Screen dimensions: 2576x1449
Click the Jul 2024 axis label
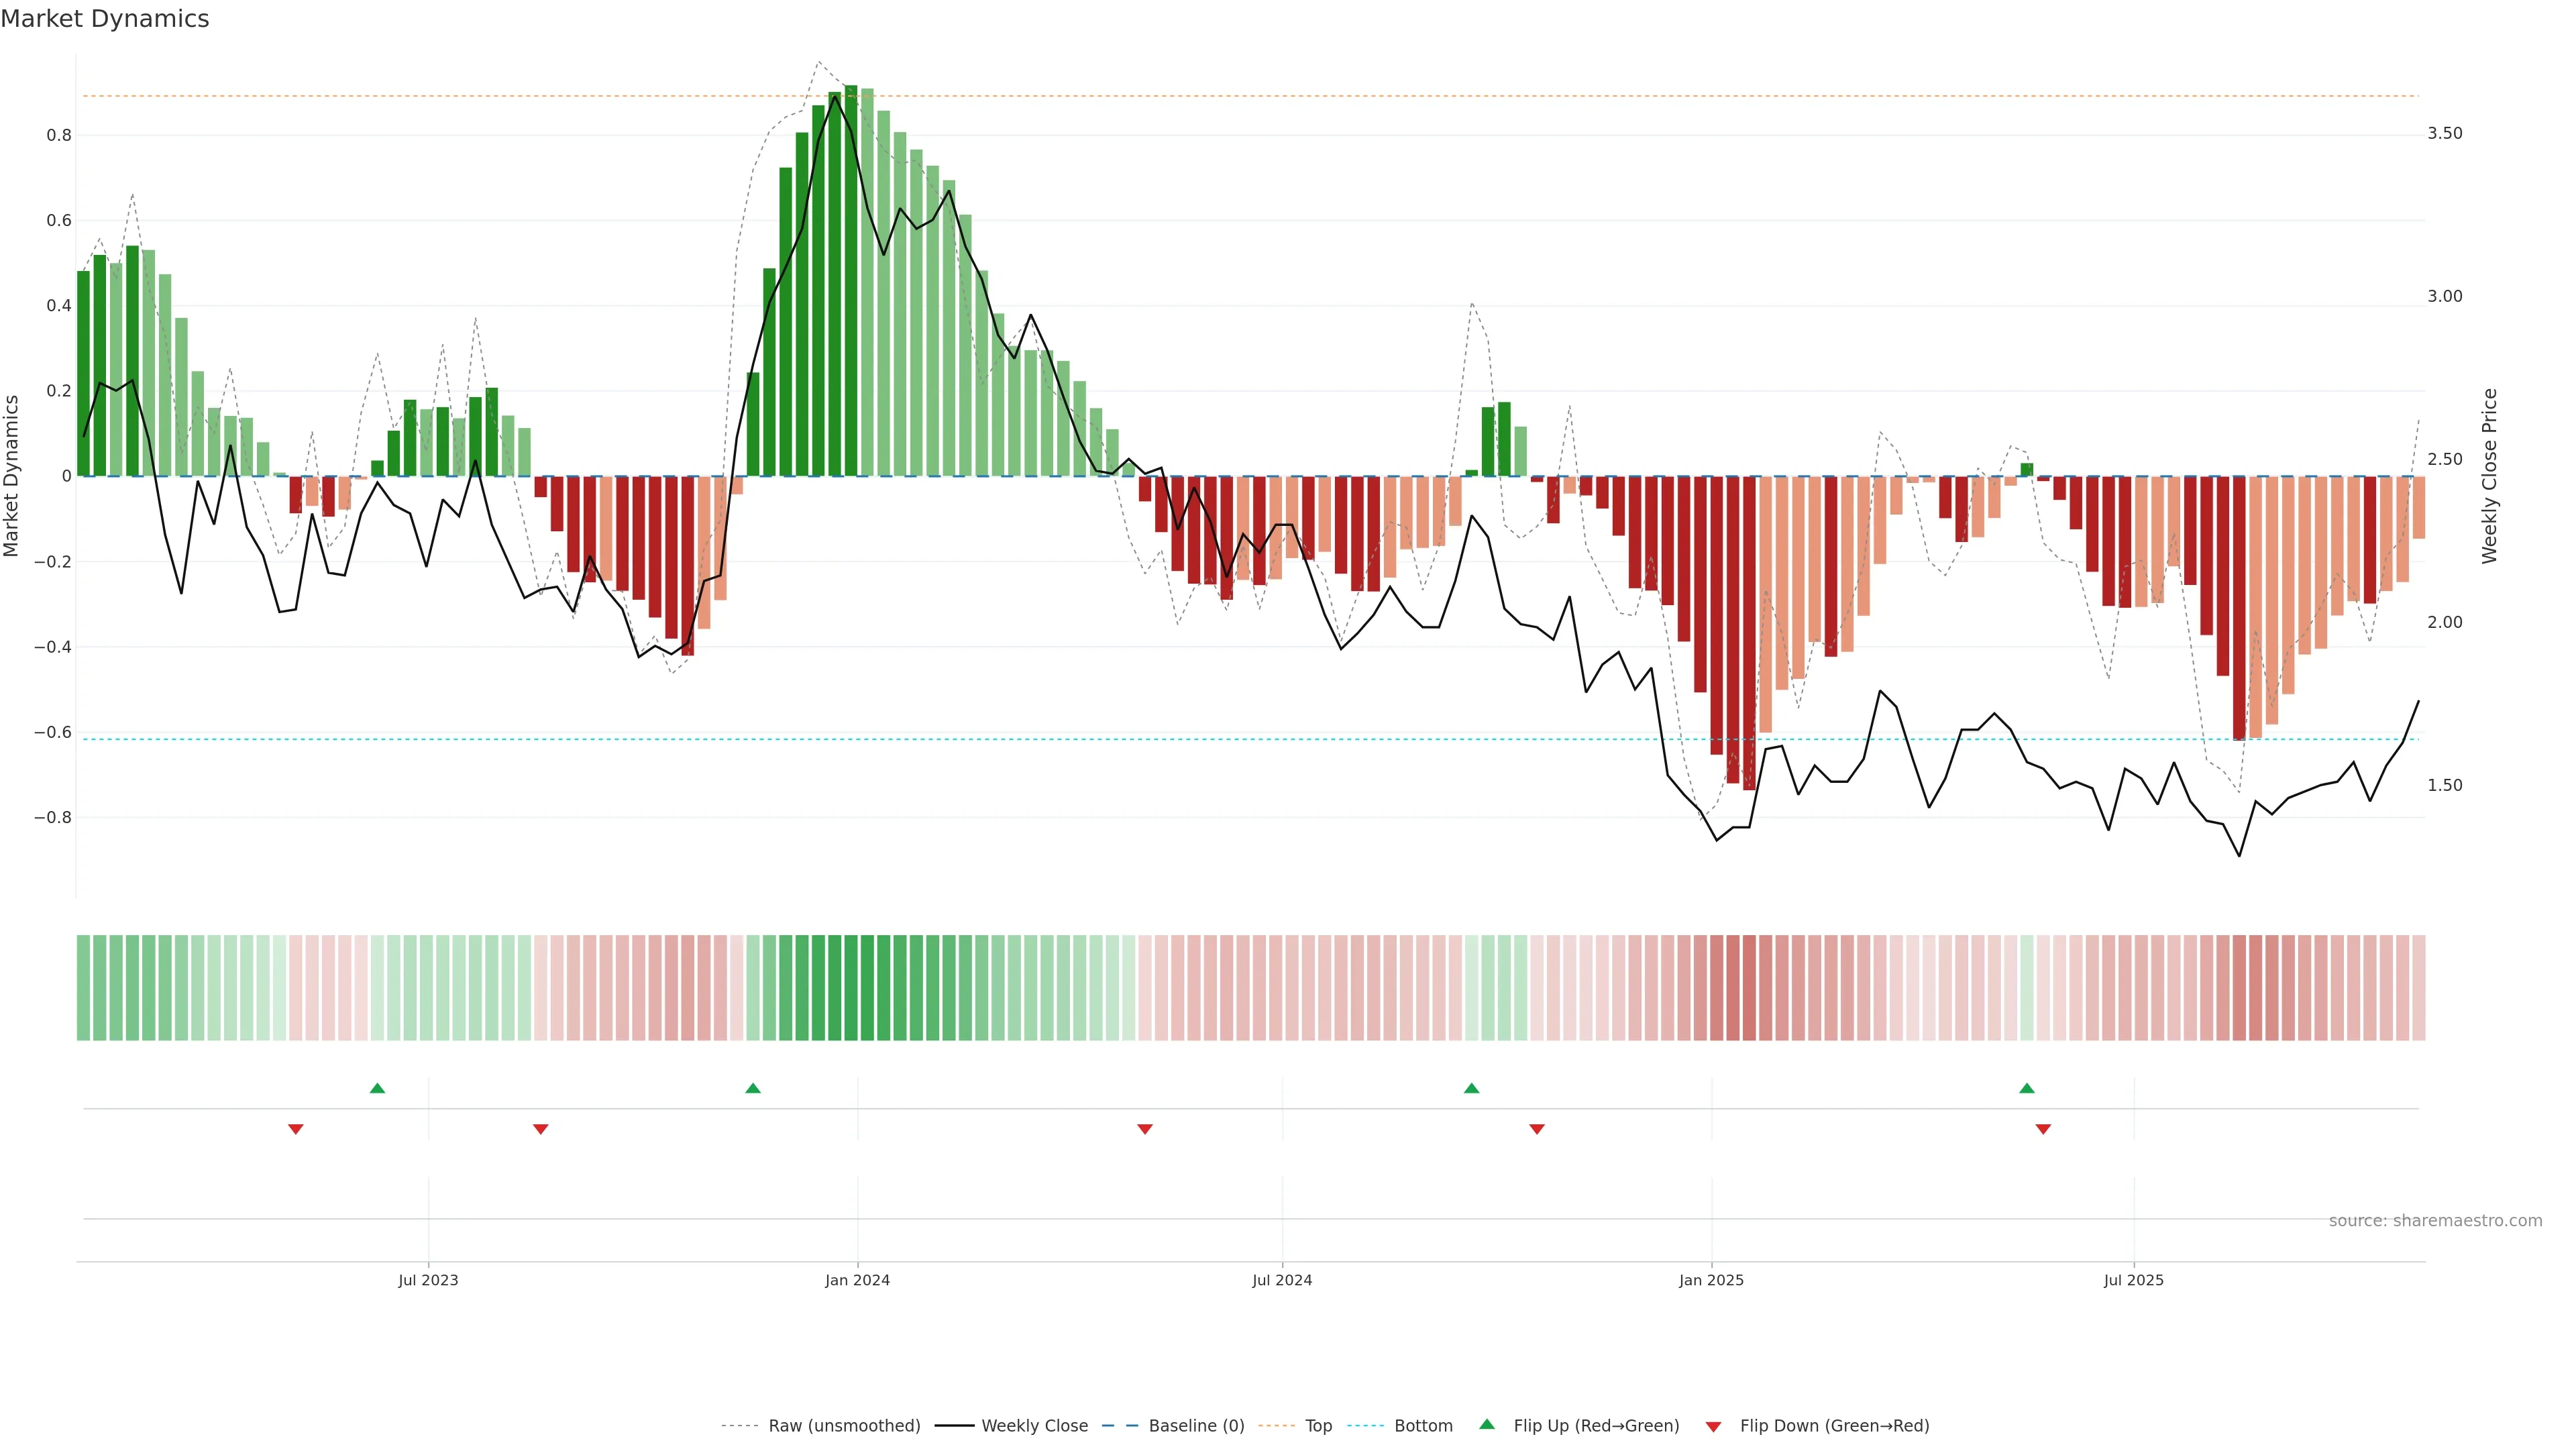coord(1282,1280)
